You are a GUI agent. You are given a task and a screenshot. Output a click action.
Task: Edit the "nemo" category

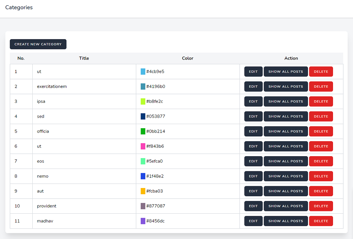click(253, 176)
